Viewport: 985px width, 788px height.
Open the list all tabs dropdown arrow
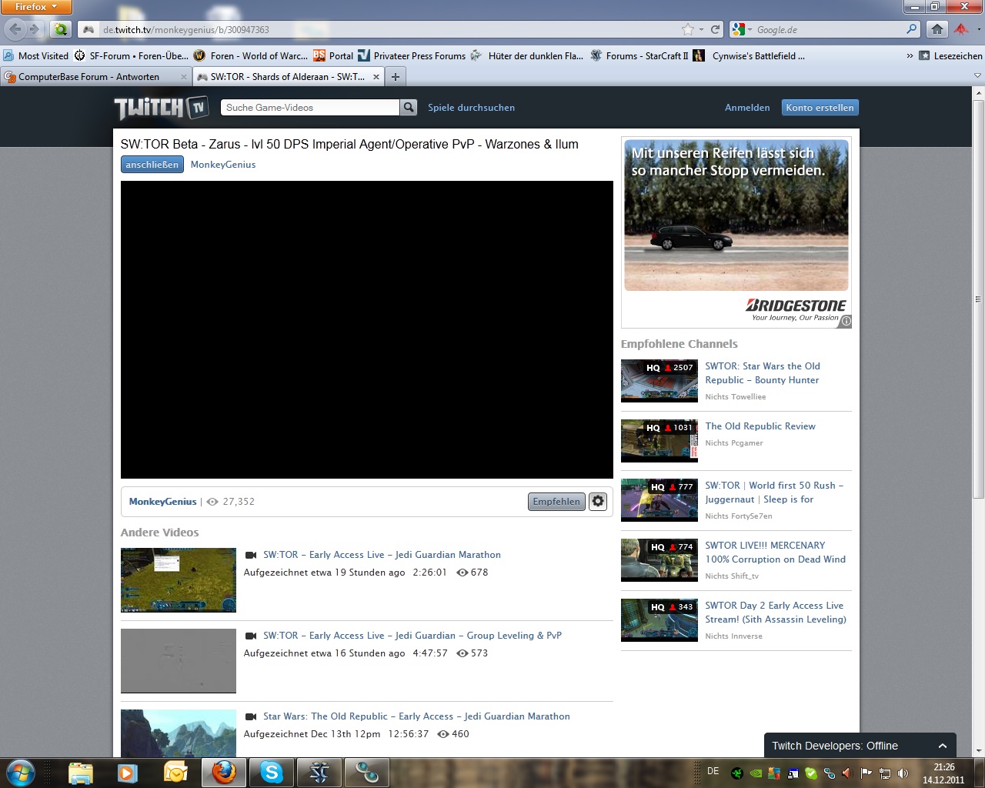point(977,76)
